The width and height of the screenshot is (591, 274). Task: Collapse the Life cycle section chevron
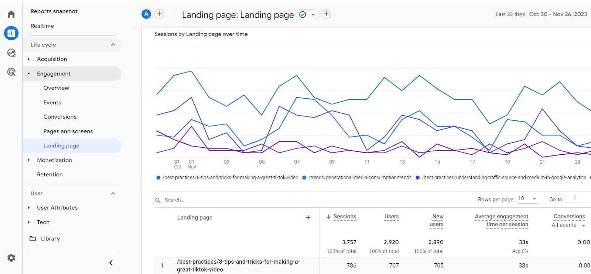click(x=113, y=45)
